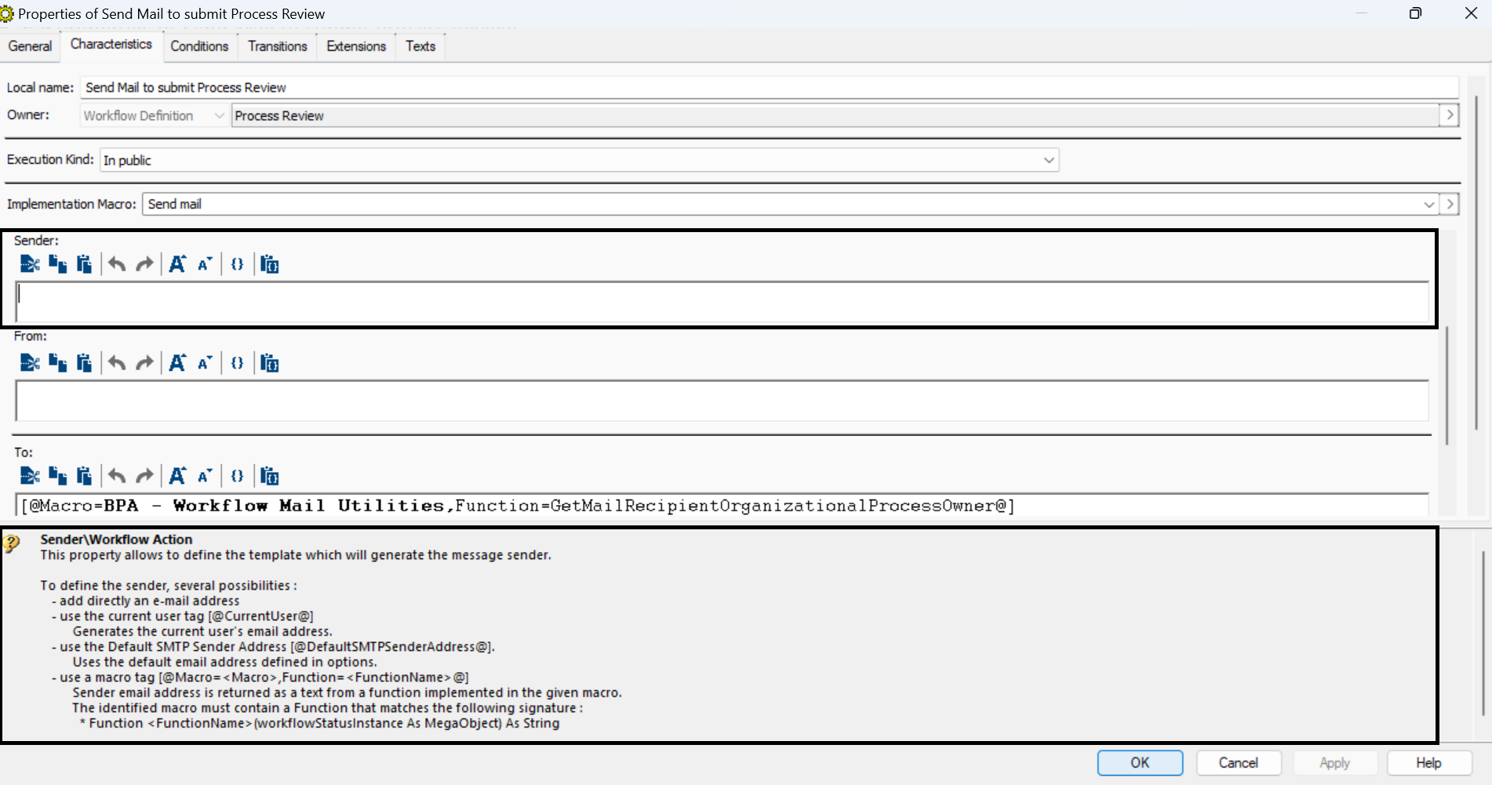The width and height of the screenshot is (1492, 792).
Task: Decrease font size in the From toolbar
Action: pos(205,363)
